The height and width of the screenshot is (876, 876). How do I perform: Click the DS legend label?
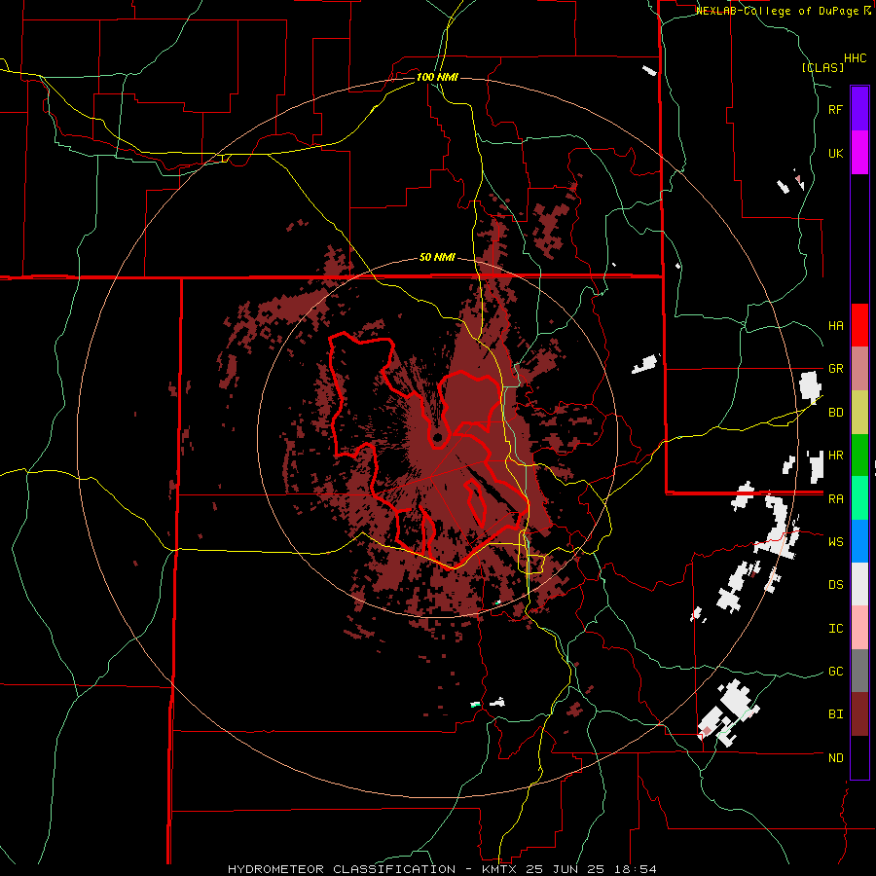(835, 585)
